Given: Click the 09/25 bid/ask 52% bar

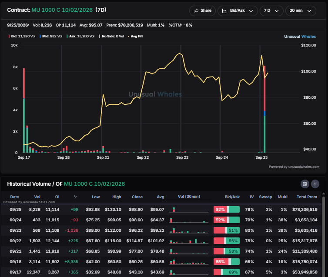Looking at the screenshot, I should (227, 210).
